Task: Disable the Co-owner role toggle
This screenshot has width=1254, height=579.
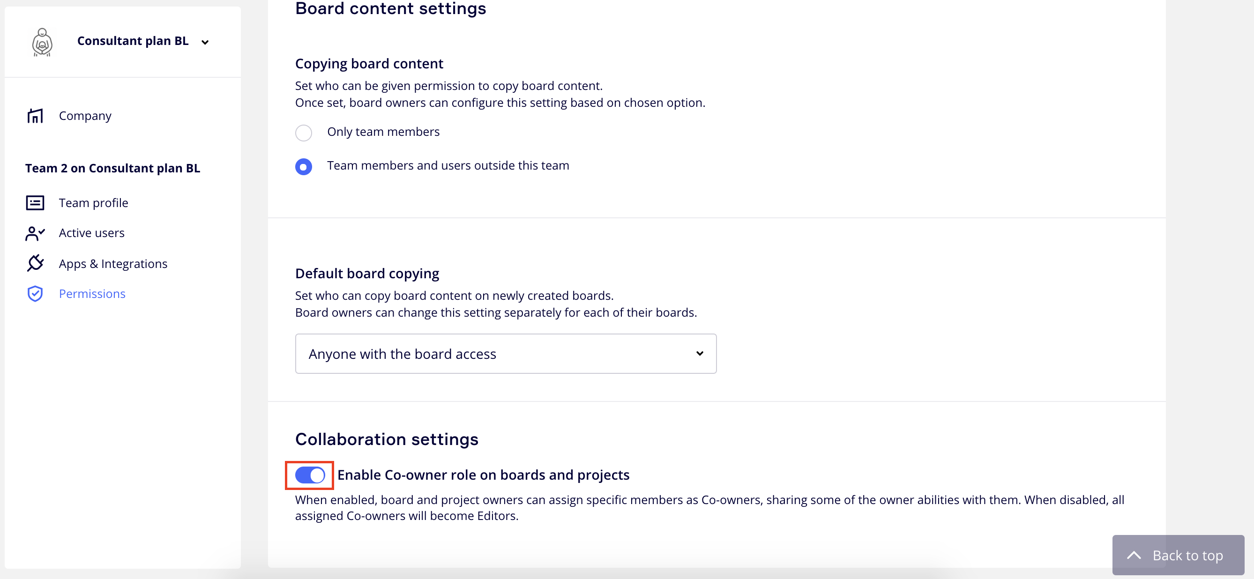Action: (310, 475)
